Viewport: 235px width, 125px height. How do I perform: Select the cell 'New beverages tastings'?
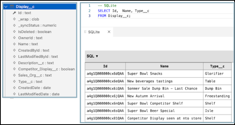click(164, 81)
